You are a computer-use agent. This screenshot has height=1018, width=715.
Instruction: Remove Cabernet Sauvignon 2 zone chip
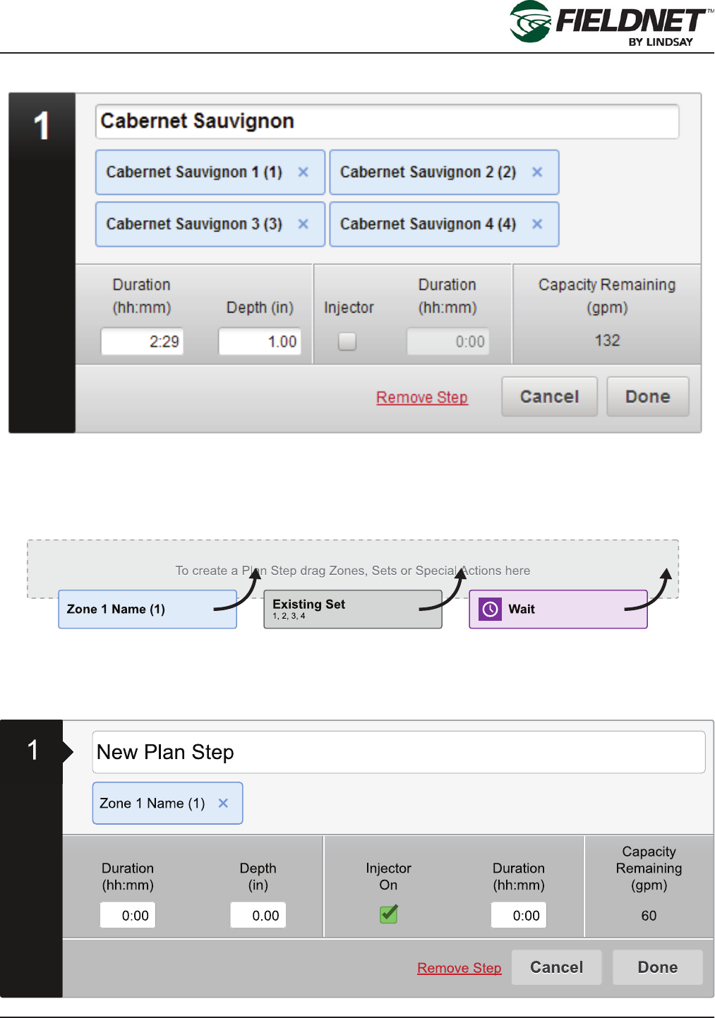coord(537,172)
